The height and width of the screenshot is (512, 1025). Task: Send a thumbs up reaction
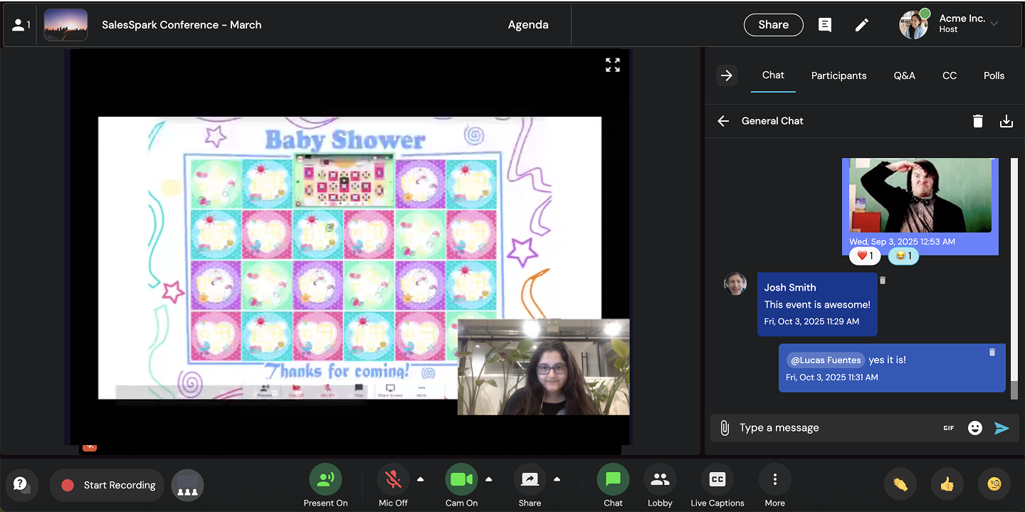[947, 485]
